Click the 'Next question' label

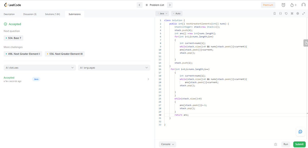(x=12, y=31)
